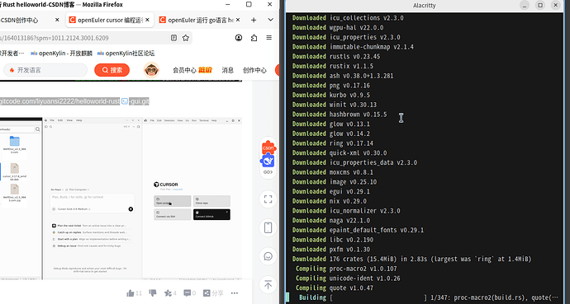The height and width of the screenshot is (304, 570).
Task: Open mobile phone view icon
Action: [268, 227]
